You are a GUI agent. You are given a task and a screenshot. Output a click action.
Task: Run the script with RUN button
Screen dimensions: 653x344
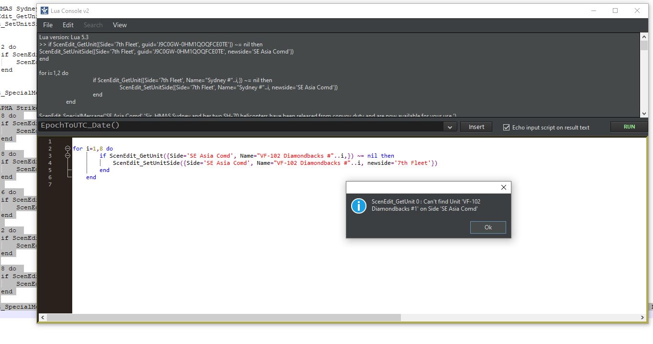629,127
